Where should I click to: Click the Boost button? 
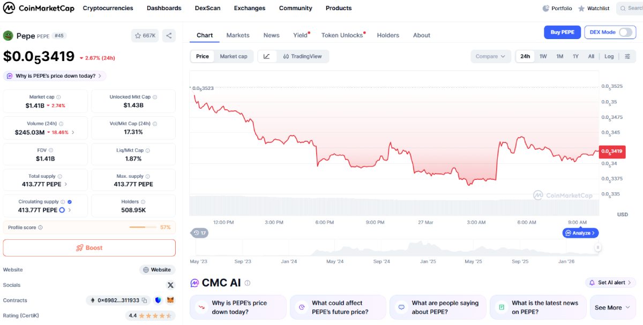tap(89, 248)
